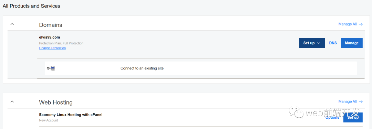Screen dimensions: 372x129
Task: Click the Domains section heading
Action: click(51, 25)
